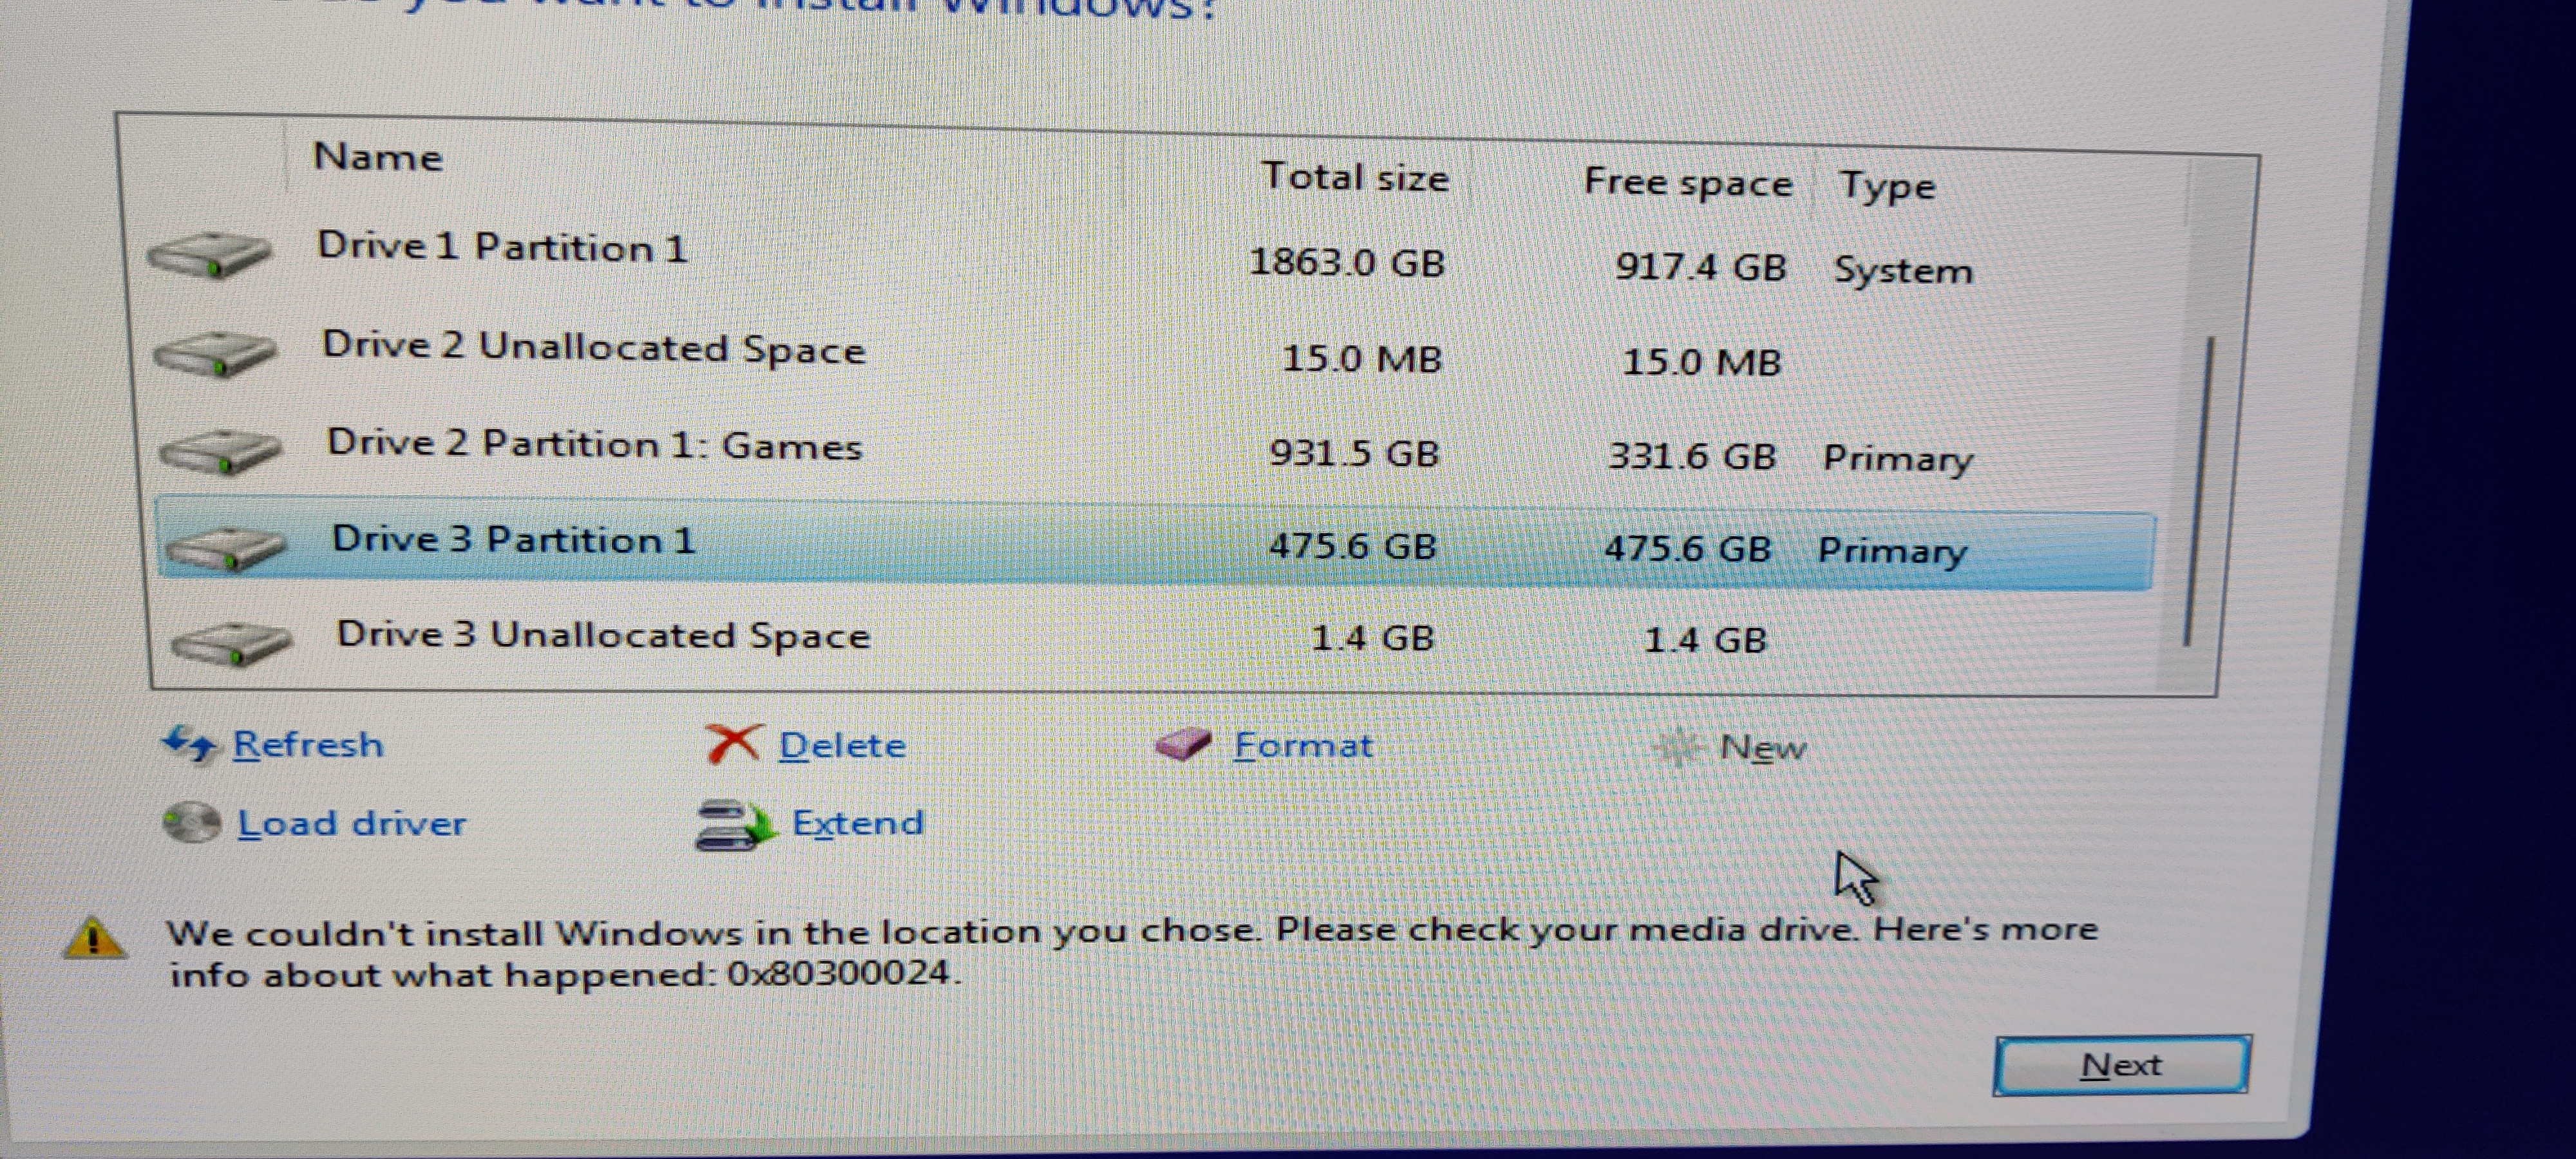The height and width of the screenshot is (1159, 2576).
Task: Click the Total size column header
Action: 1355,177
